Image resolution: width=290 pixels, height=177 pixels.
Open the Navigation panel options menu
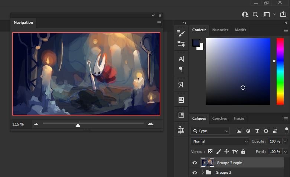pyautogui.click(x=159, y=23)
